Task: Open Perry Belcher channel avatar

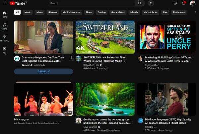Action: 140,59
